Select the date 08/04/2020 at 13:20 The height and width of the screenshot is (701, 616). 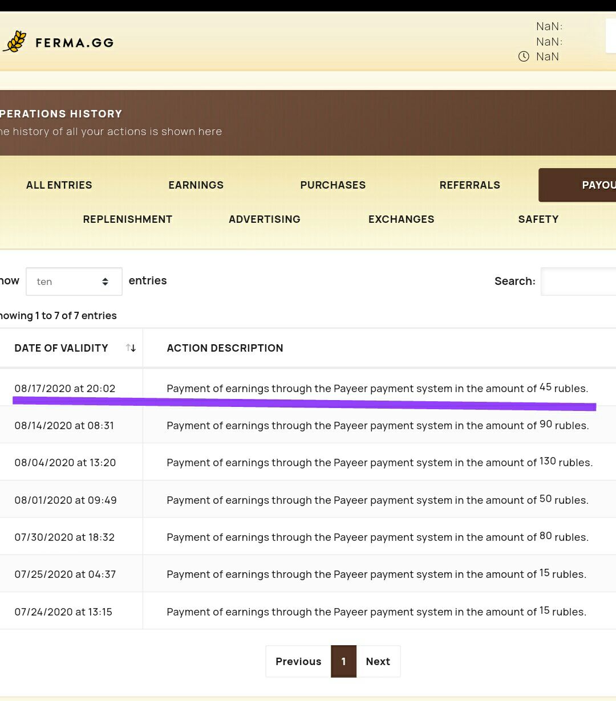coord(65,463)
